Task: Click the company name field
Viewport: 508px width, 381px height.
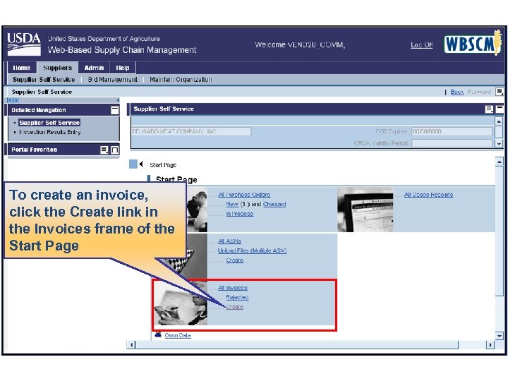Action: coord(191,131)
